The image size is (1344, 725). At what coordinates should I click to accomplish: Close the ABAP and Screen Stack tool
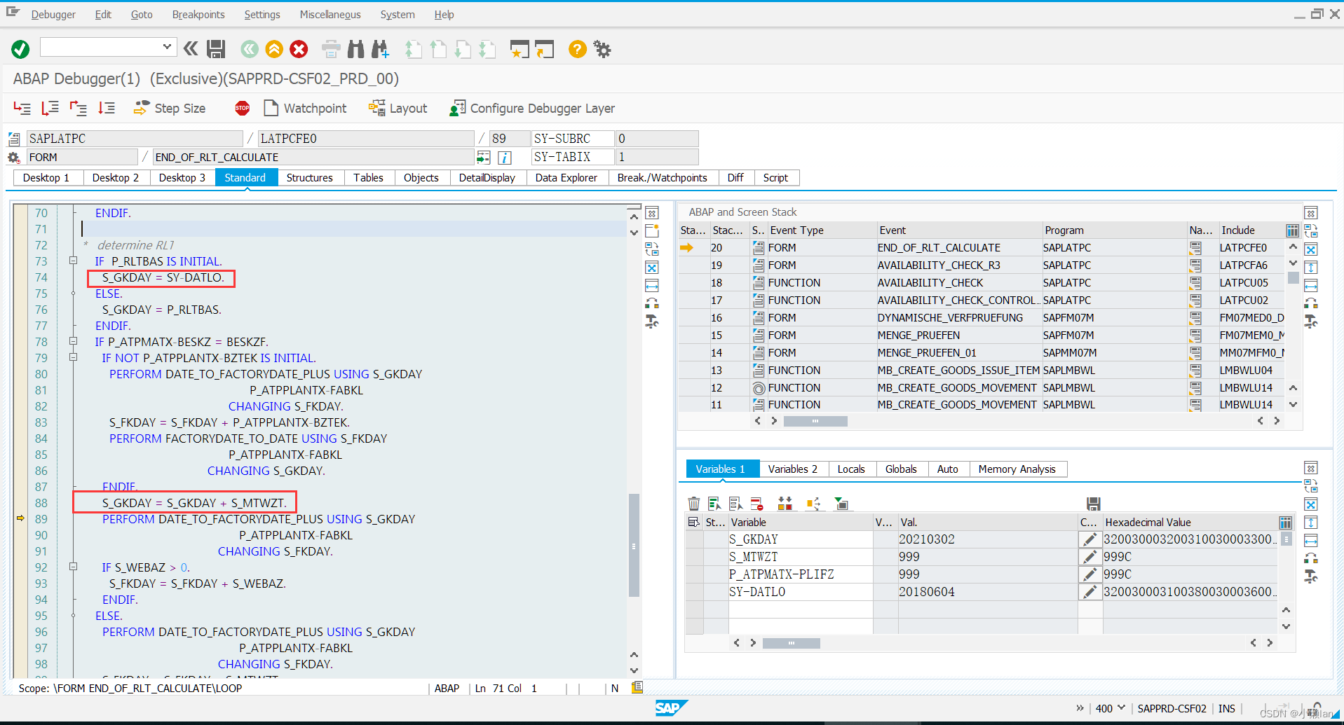click(x=1310, y=213)
